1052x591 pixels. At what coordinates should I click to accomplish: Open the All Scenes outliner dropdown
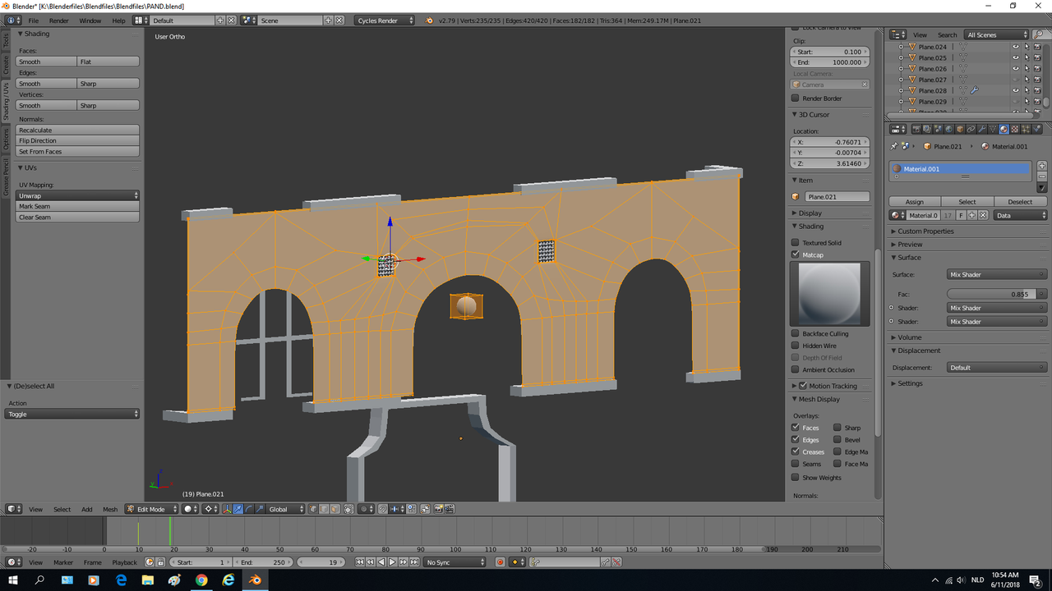[998, 34]
